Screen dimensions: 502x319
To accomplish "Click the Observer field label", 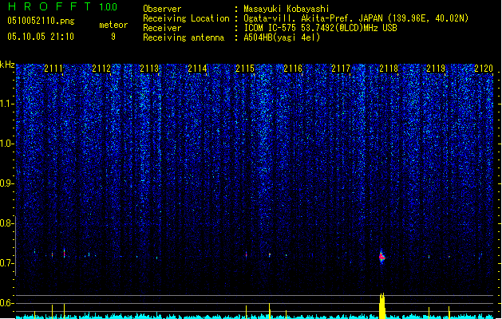I will tap(162, 9).
